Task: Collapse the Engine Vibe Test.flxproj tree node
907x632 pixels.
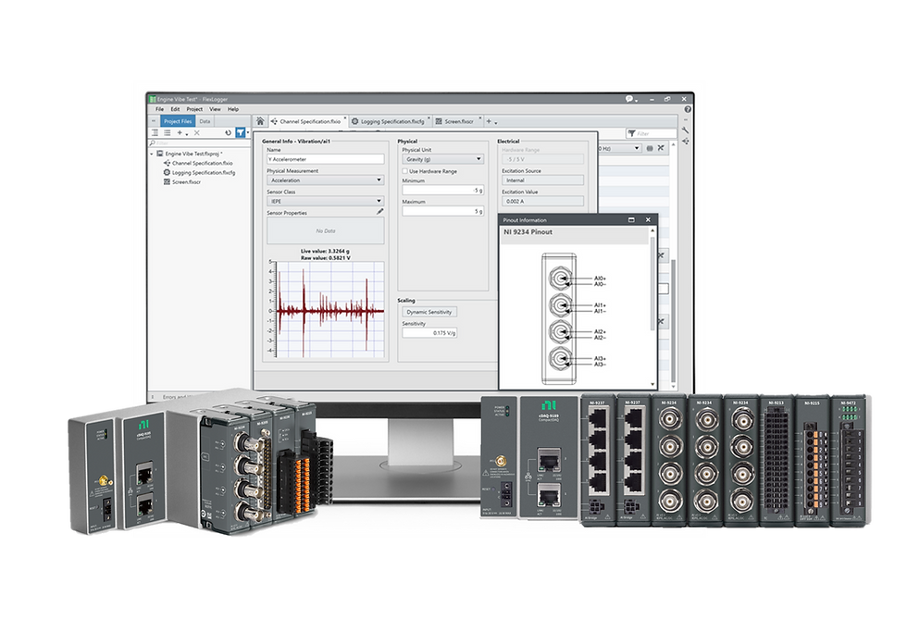Action: 152,154
